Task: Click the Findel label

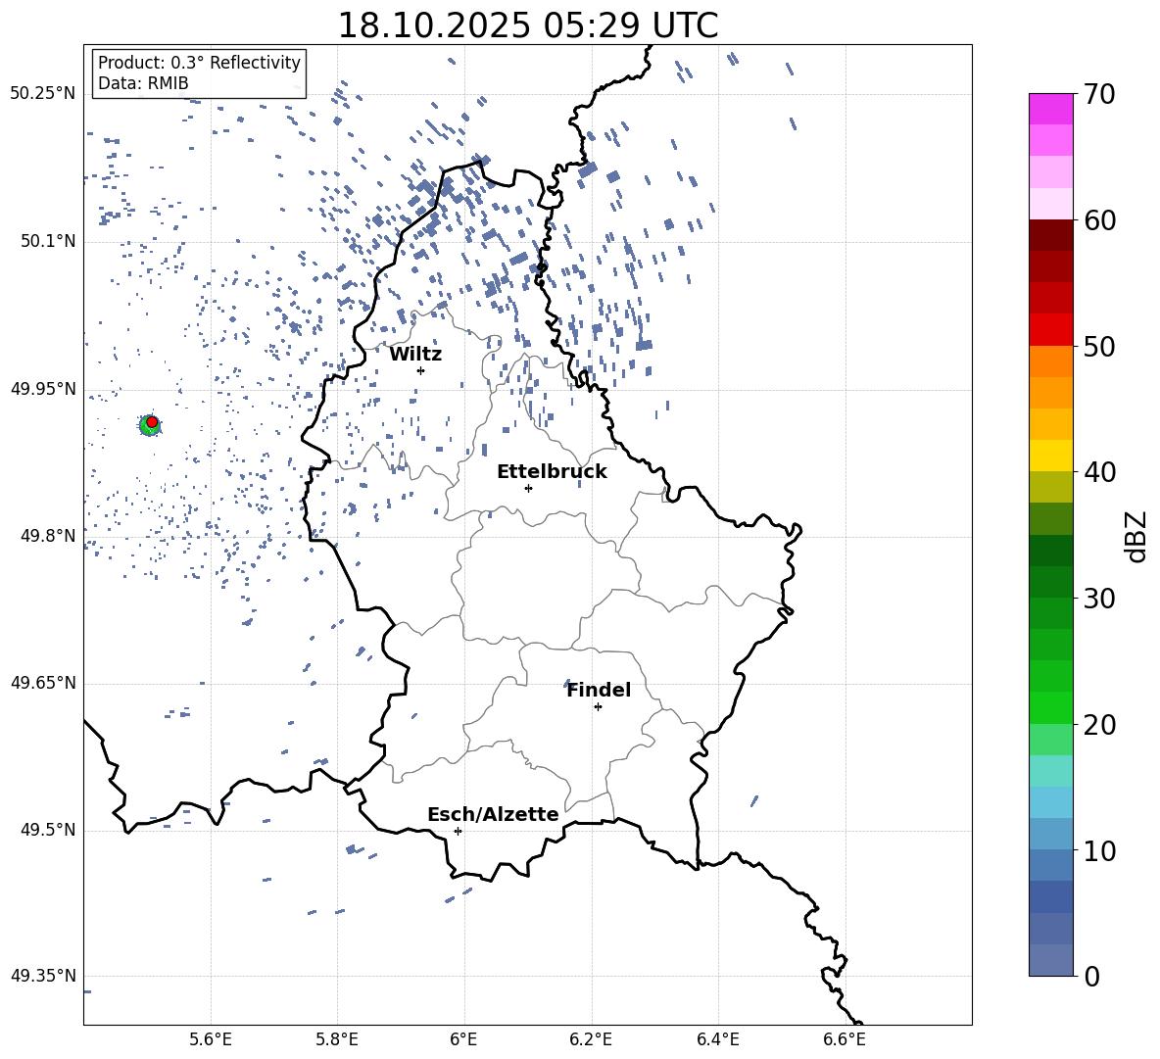Action: [599, 690]
